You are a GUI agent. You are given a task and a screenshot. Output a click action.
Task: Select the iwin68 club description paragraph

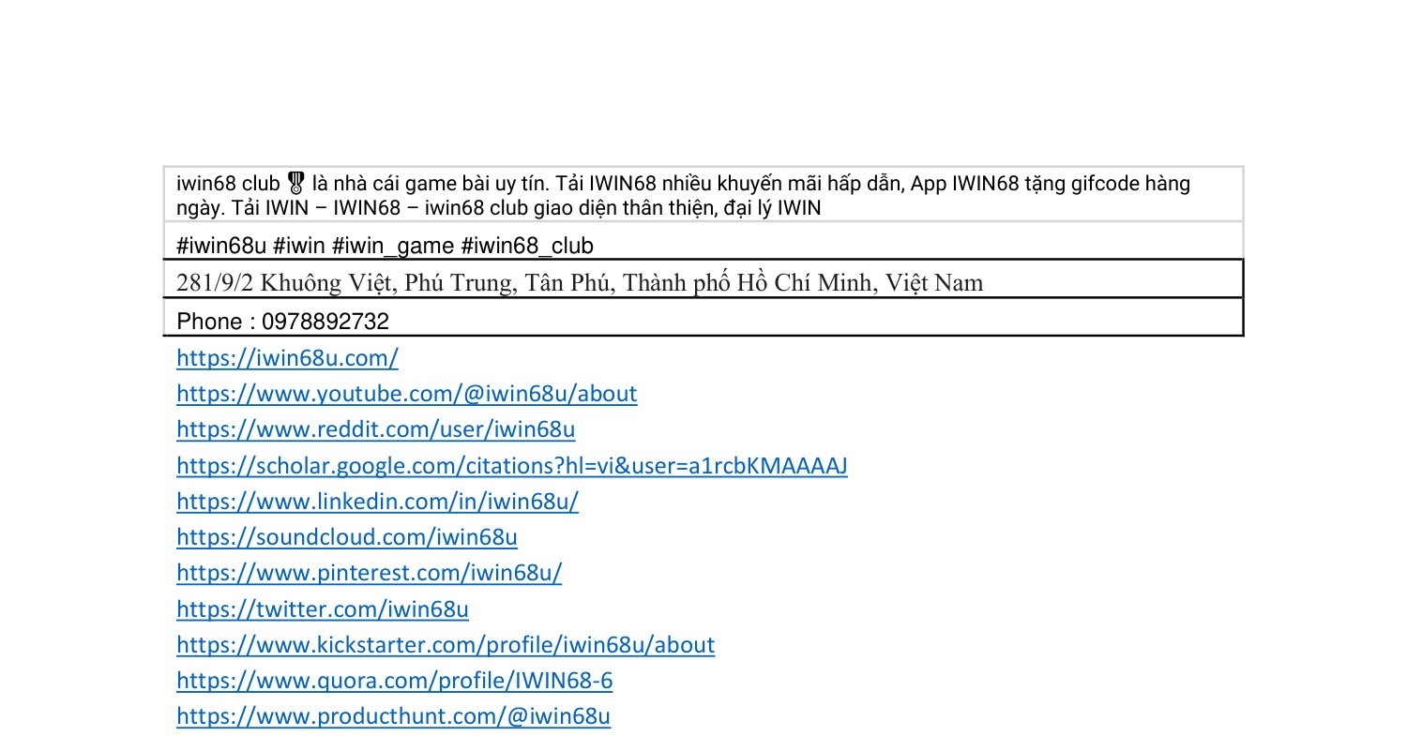(x=683, y=194)
